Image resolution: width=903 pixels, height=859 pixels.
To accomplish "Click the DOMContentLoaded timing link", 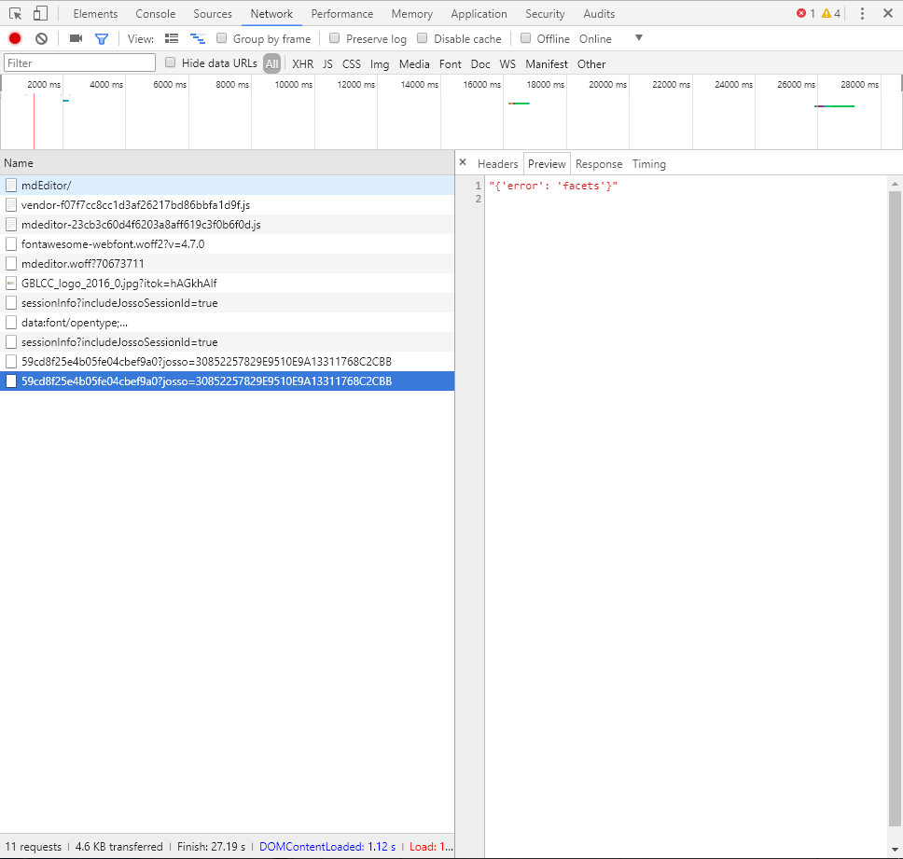I will (x=327, y=846).
